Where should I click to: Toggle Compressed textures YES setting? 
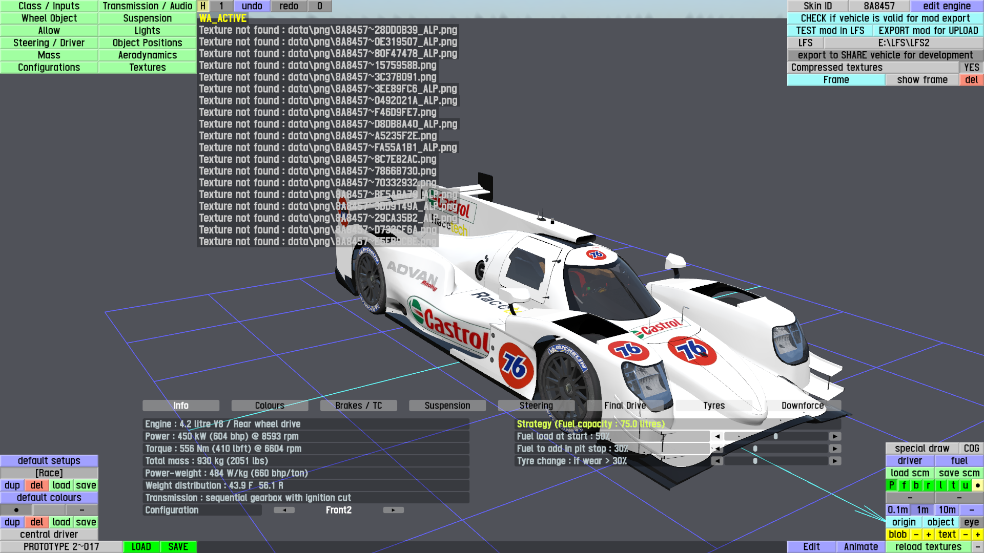click(971, 68)
